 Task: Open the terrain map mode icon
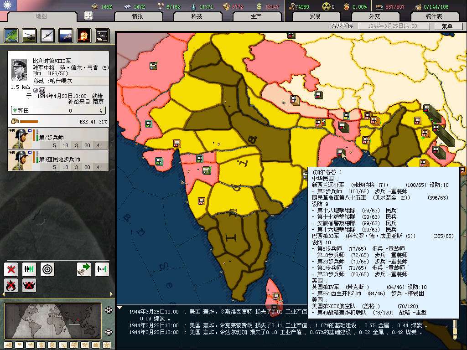8,345
